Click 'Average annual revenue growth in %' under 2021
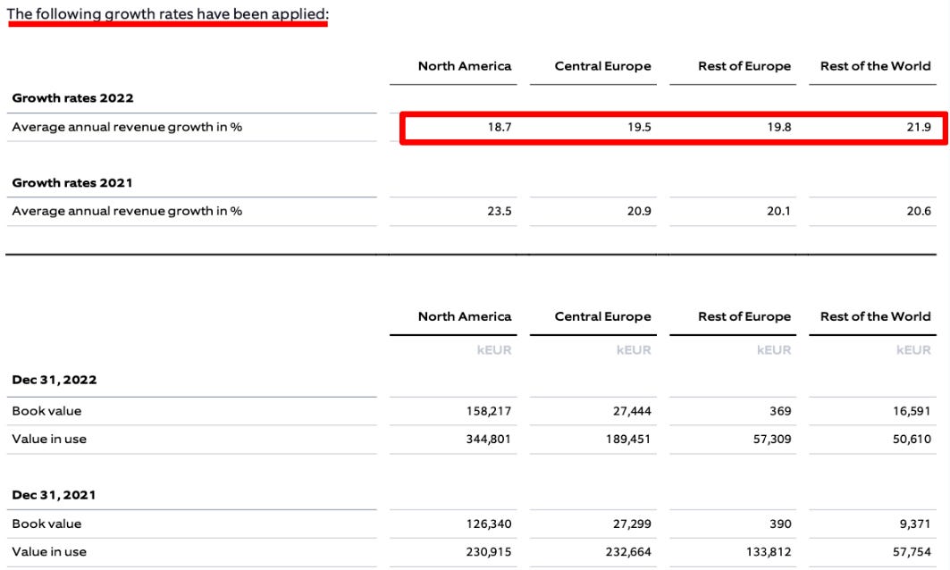 click(127, 212)
